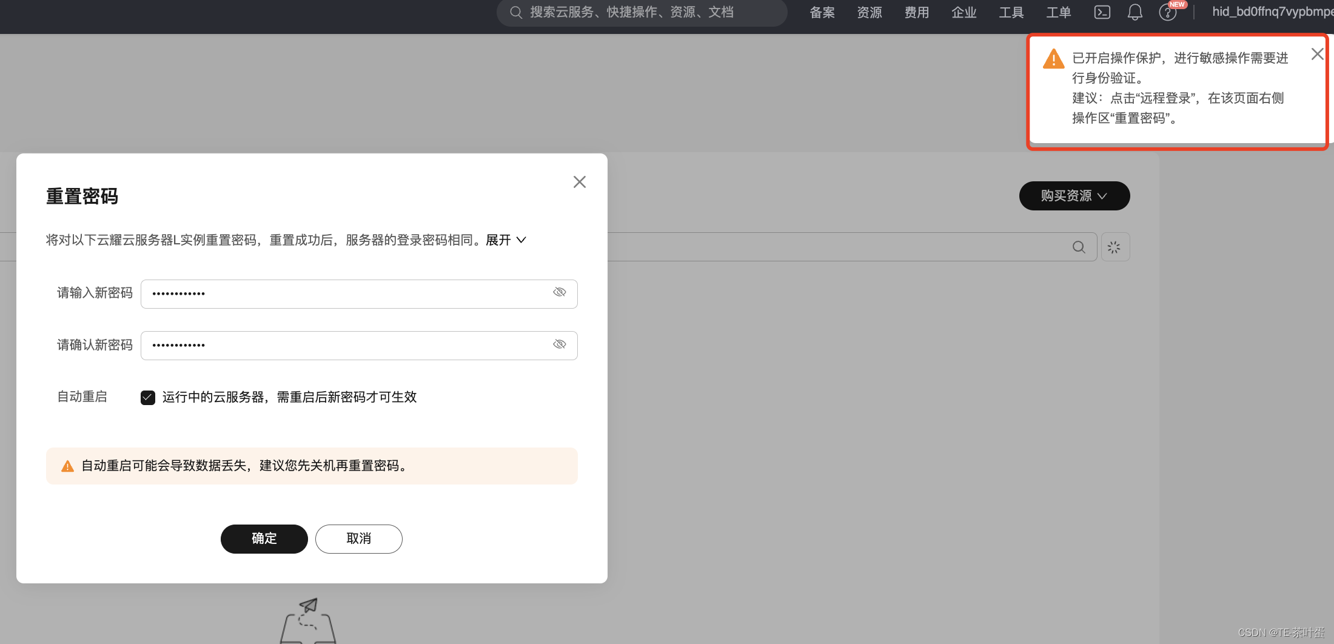Viewport: 1334px width, 644px height.
Task: Click the loading refresh icon beside search bar
Action: click(x=1115, y=247)
